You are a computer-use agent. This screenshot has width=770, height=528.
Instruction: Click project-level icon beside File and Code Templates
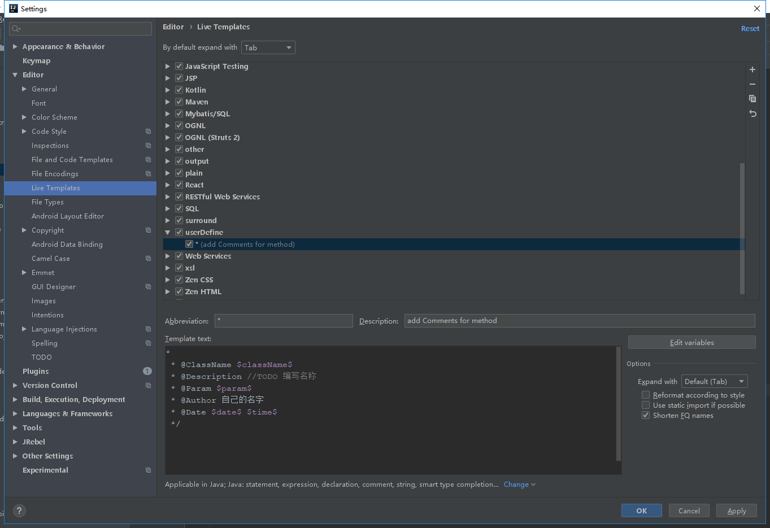click(x=148, y=160)
